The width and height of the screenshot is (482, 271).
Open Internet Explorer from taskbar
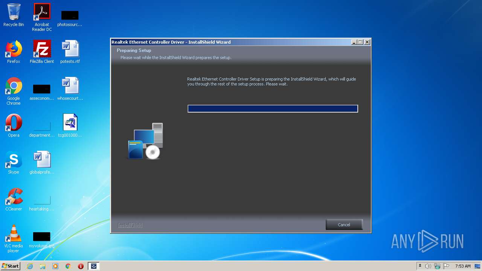point(30,266)
